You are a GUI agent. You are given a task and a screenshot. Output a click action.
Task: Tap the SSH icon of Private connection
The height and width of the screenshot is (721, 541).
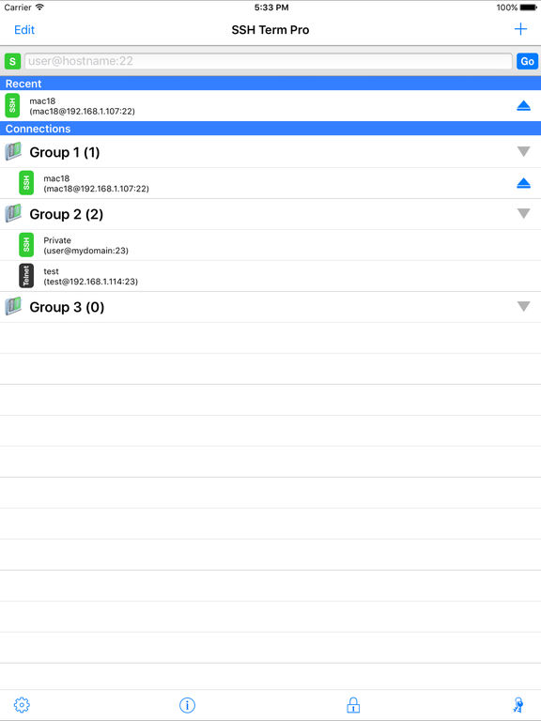(x=26, y=245)
